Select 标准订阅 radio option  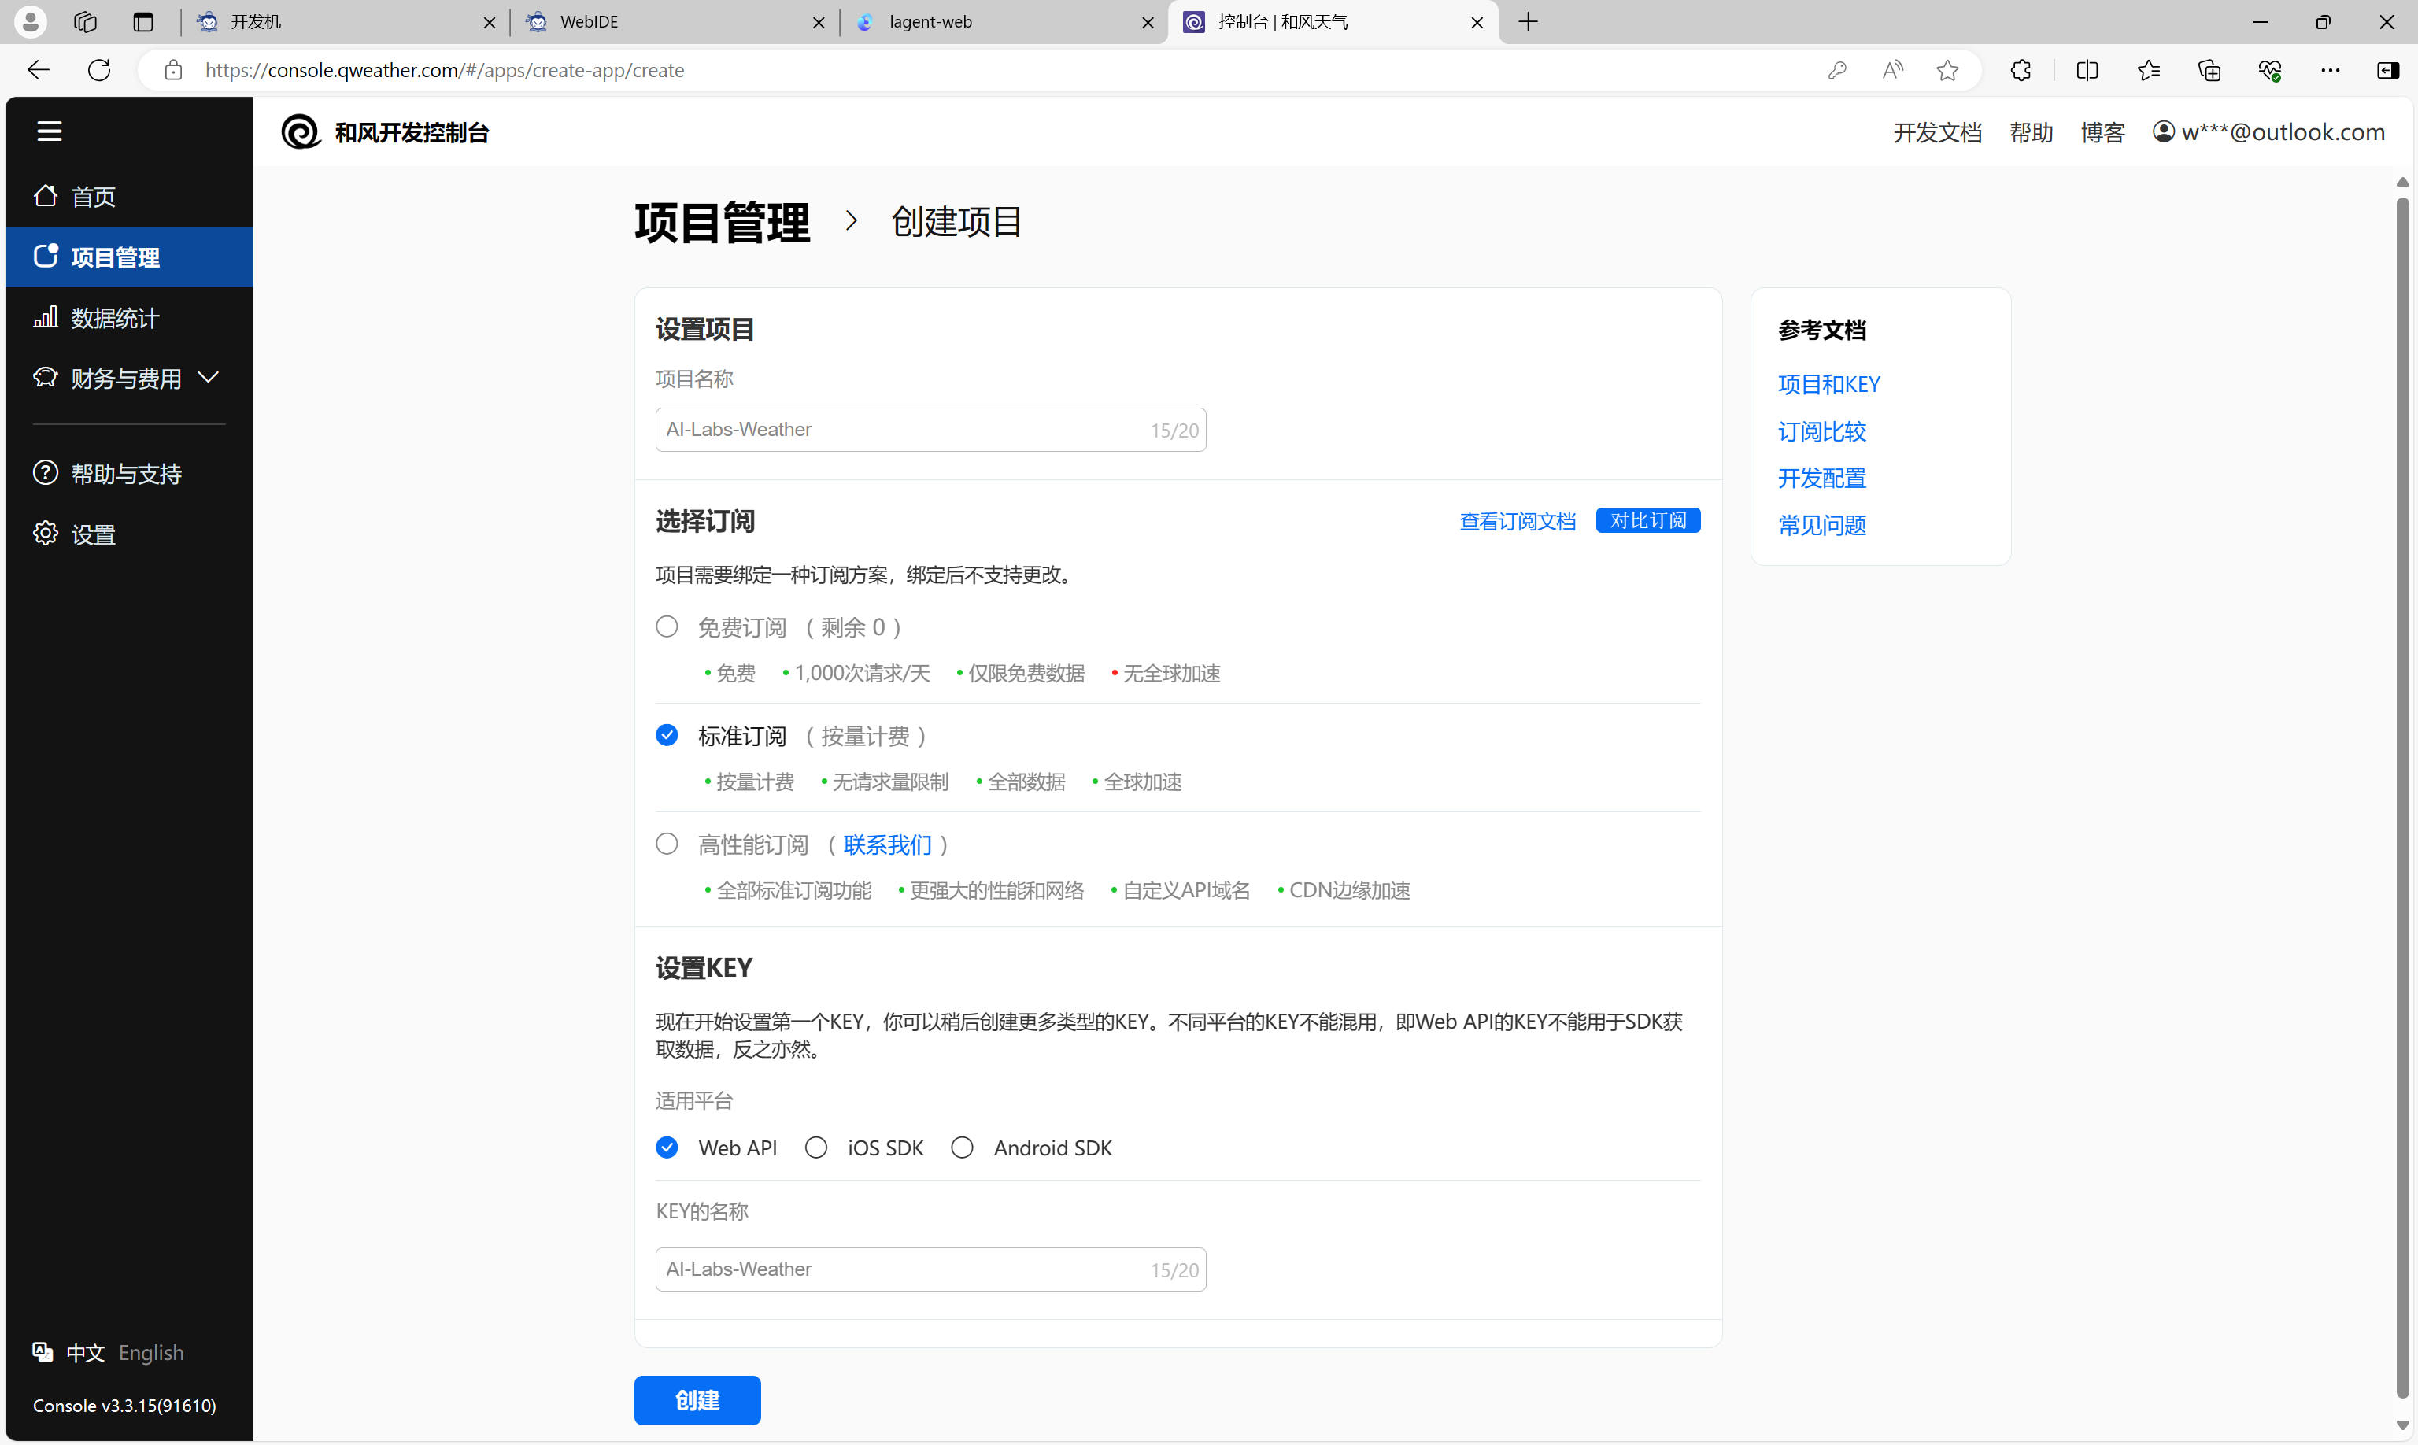[666, 735]
